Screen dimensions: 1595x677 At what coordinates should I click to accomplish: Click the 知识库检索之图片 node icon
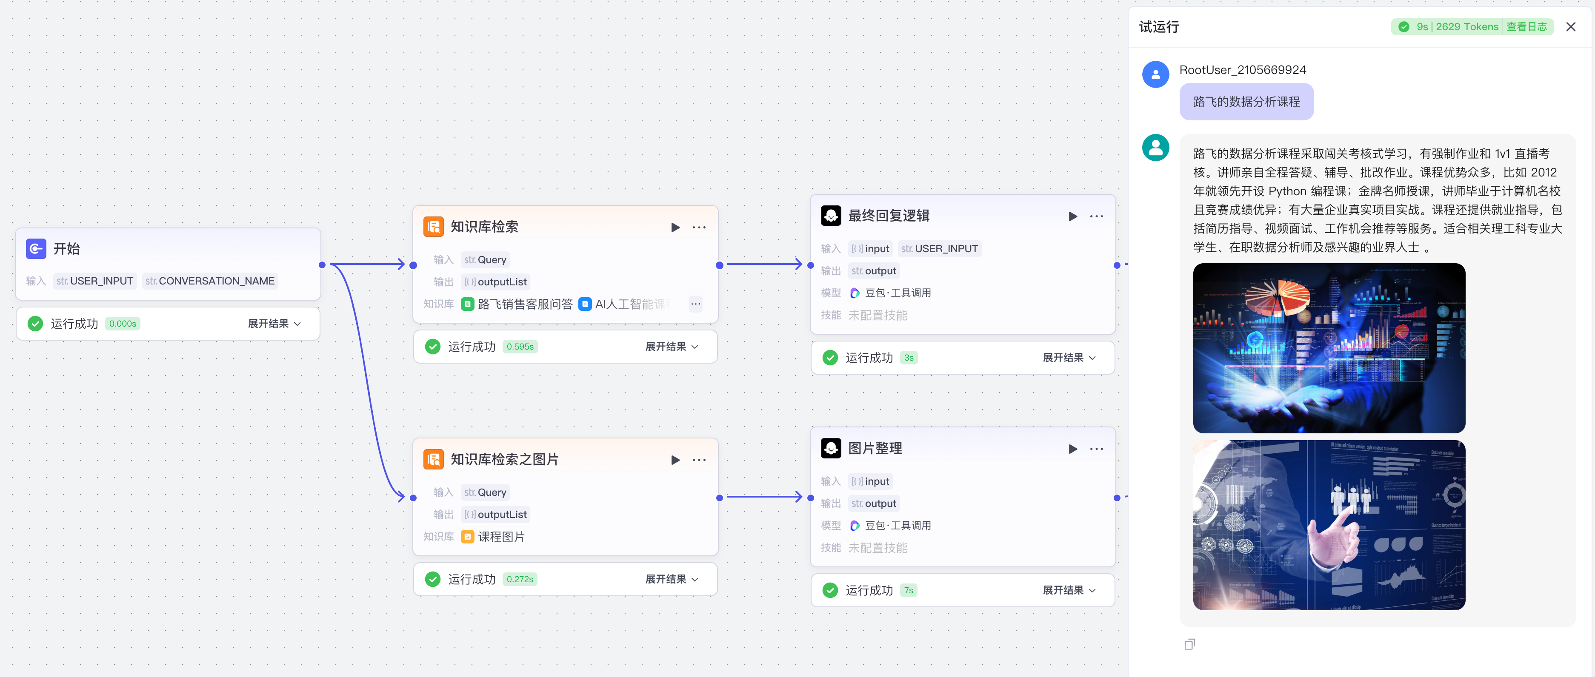click(434, 459)
